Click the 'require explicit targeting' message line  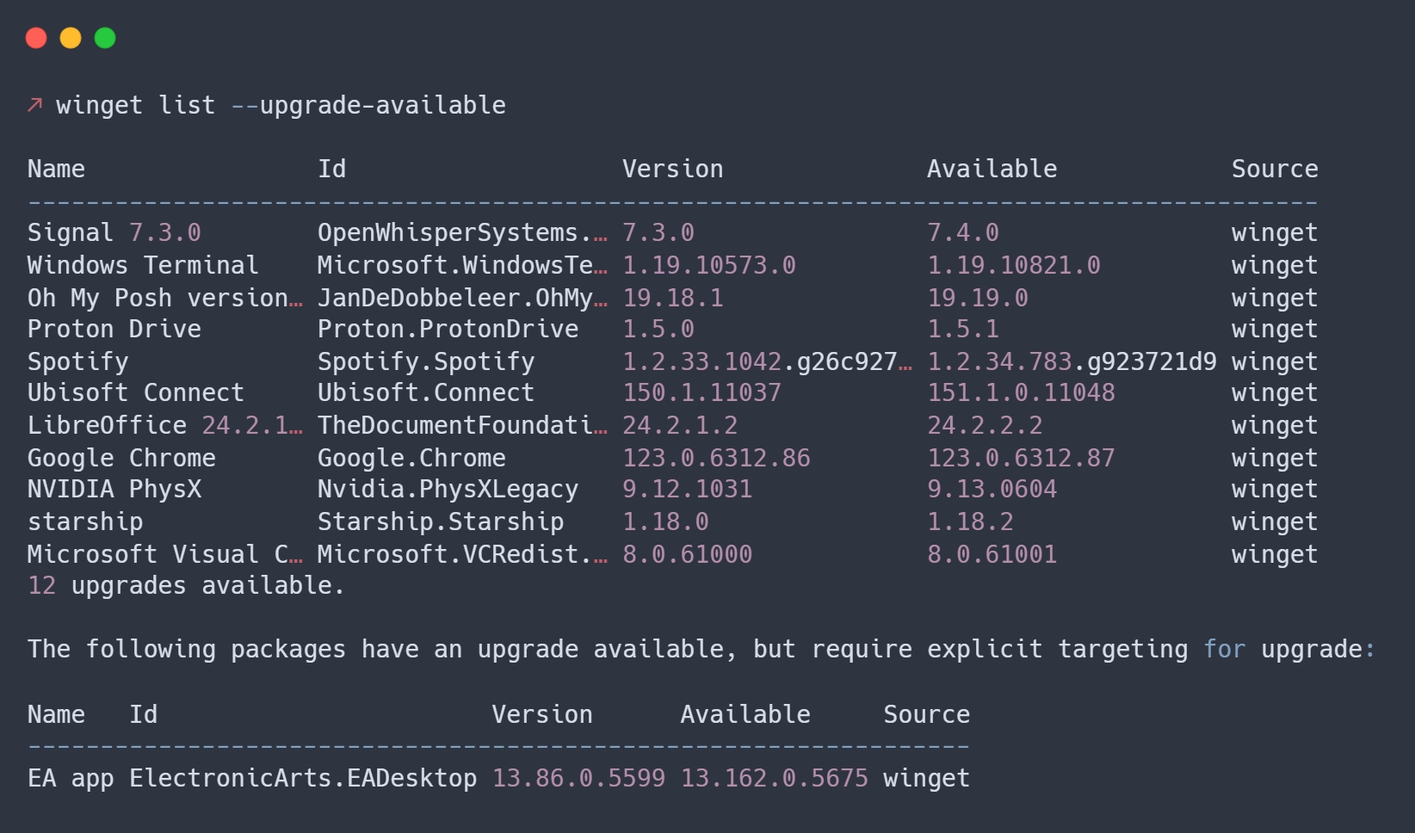point(701,649)
